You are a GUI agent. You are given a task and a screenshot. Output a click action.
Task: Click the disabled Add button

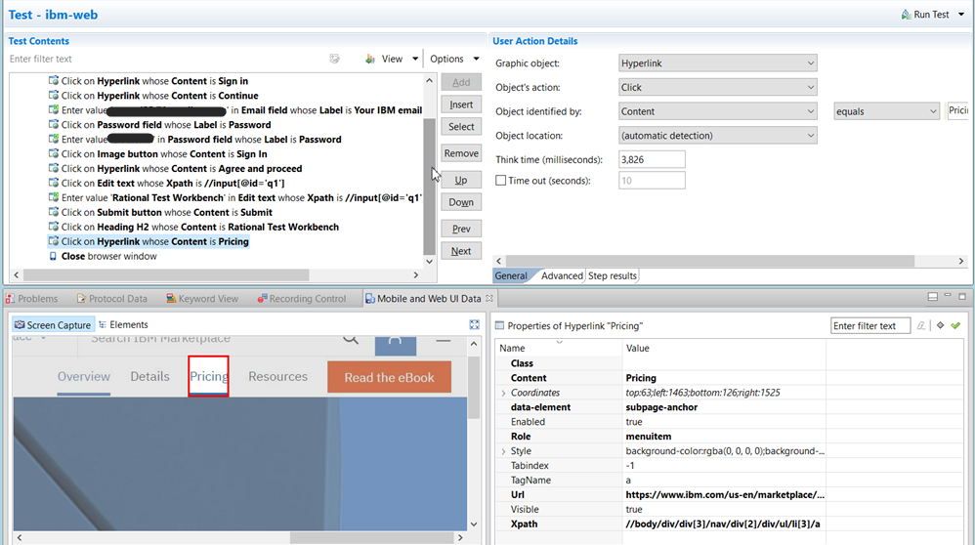coord(461,82)
